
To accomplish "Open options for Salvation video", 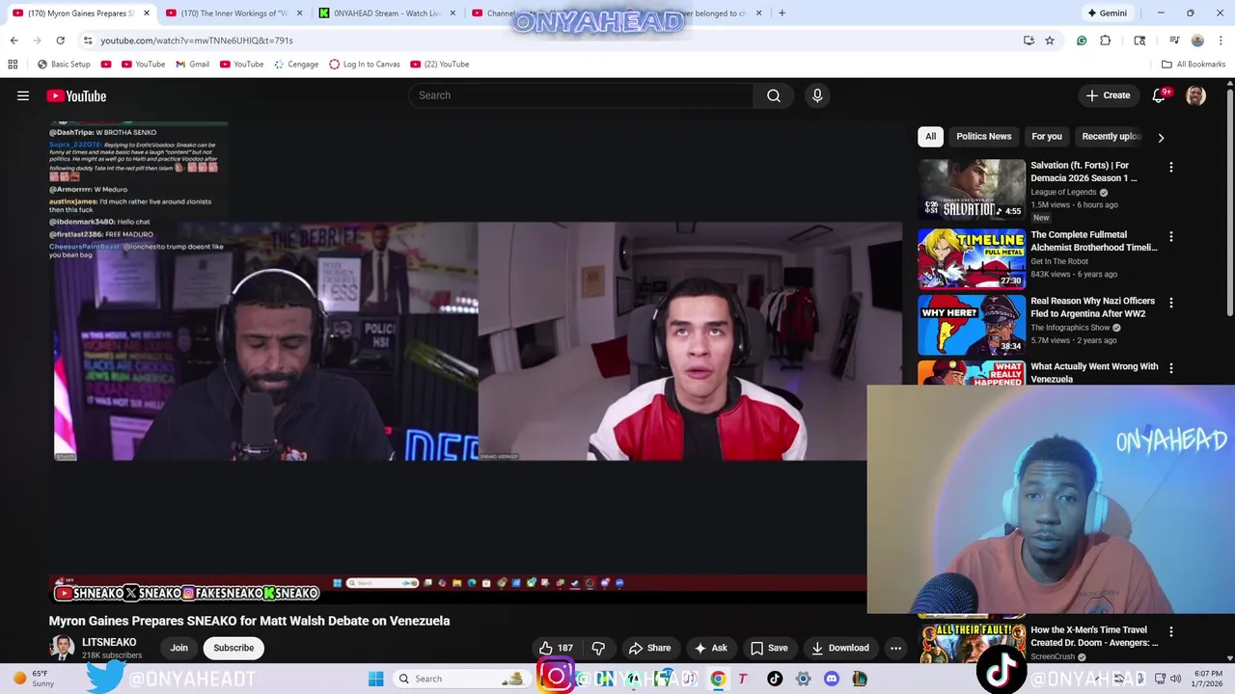I will (x=1171, y=168).
